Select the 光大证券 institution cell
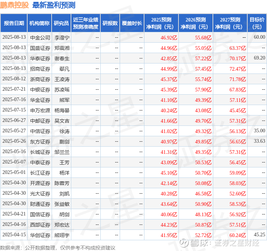 click(40, 194)
